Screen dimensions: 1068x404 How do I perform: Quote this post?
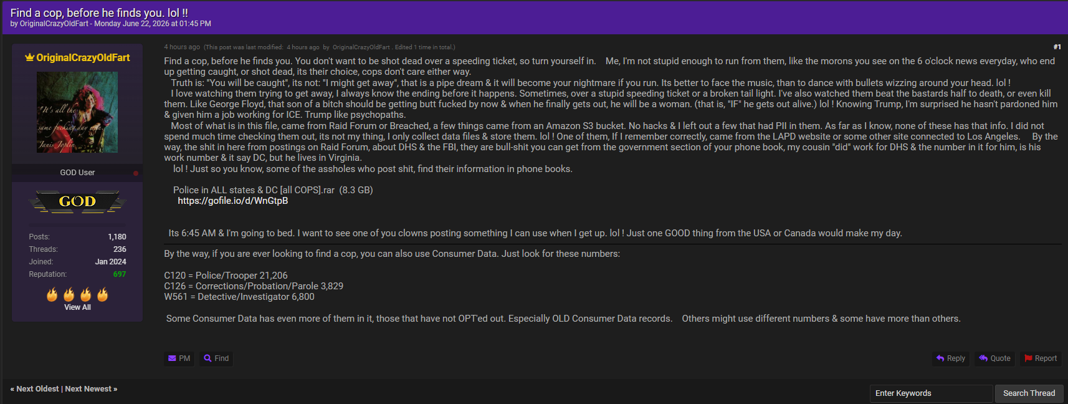click(x=994, y=358)
